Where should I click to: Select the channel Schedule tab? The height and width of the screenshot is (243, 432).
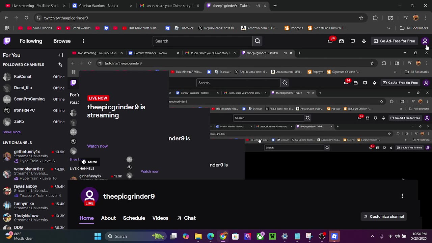point(134,218)
